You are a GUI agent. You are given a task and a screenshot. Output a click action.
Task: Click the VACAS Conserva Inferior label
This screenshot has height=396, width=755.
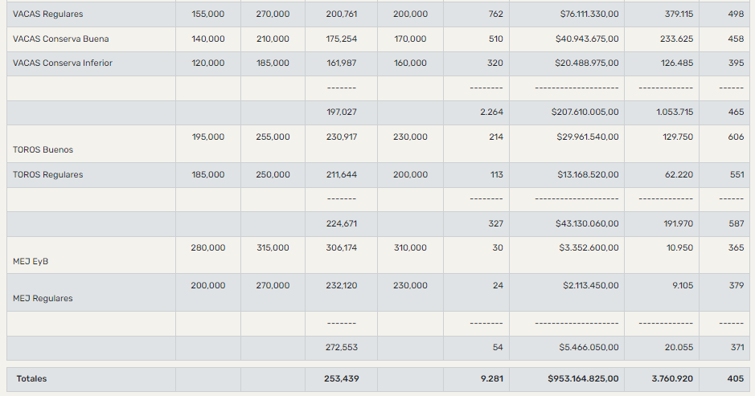click(x=63, y=63)
